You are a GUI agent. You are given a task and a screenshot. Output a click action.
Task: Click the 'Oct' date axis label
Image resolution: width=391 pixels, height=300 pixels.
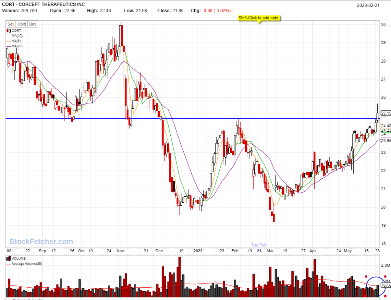tap(81, 251)
